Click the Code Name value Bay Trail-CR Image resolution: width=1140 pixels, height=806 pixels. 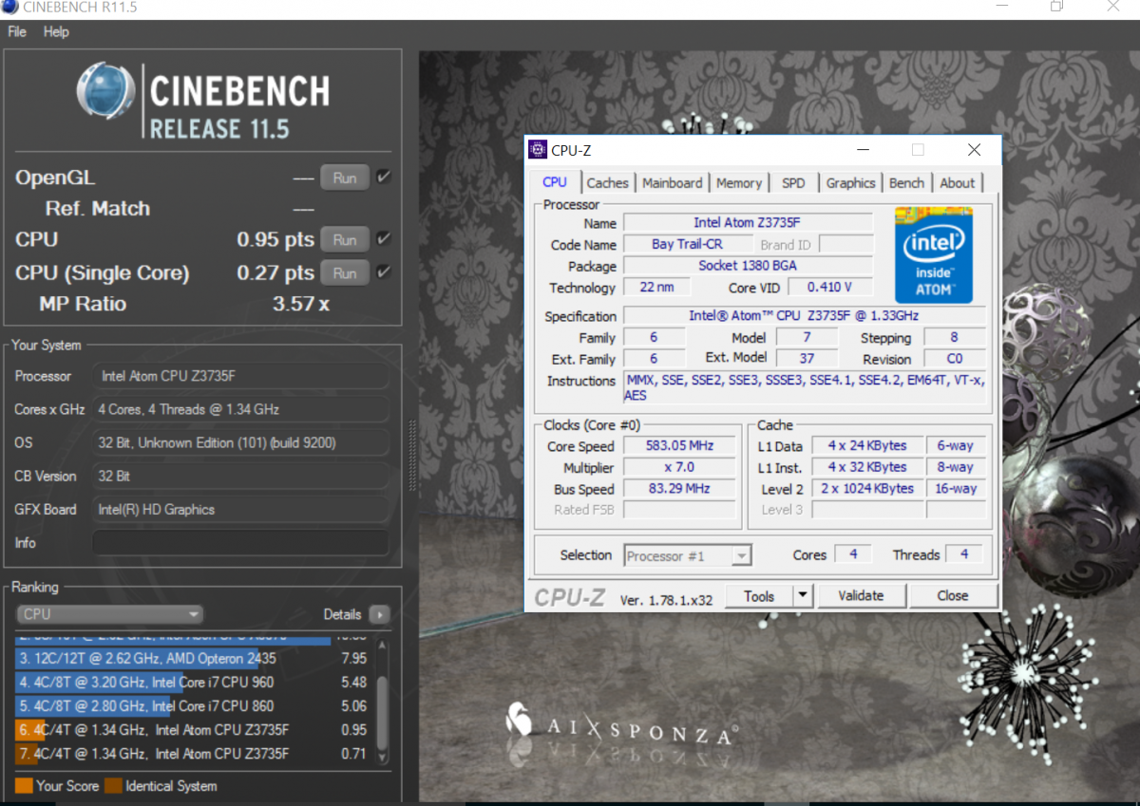pyautogui.click(x=687, y=244)
